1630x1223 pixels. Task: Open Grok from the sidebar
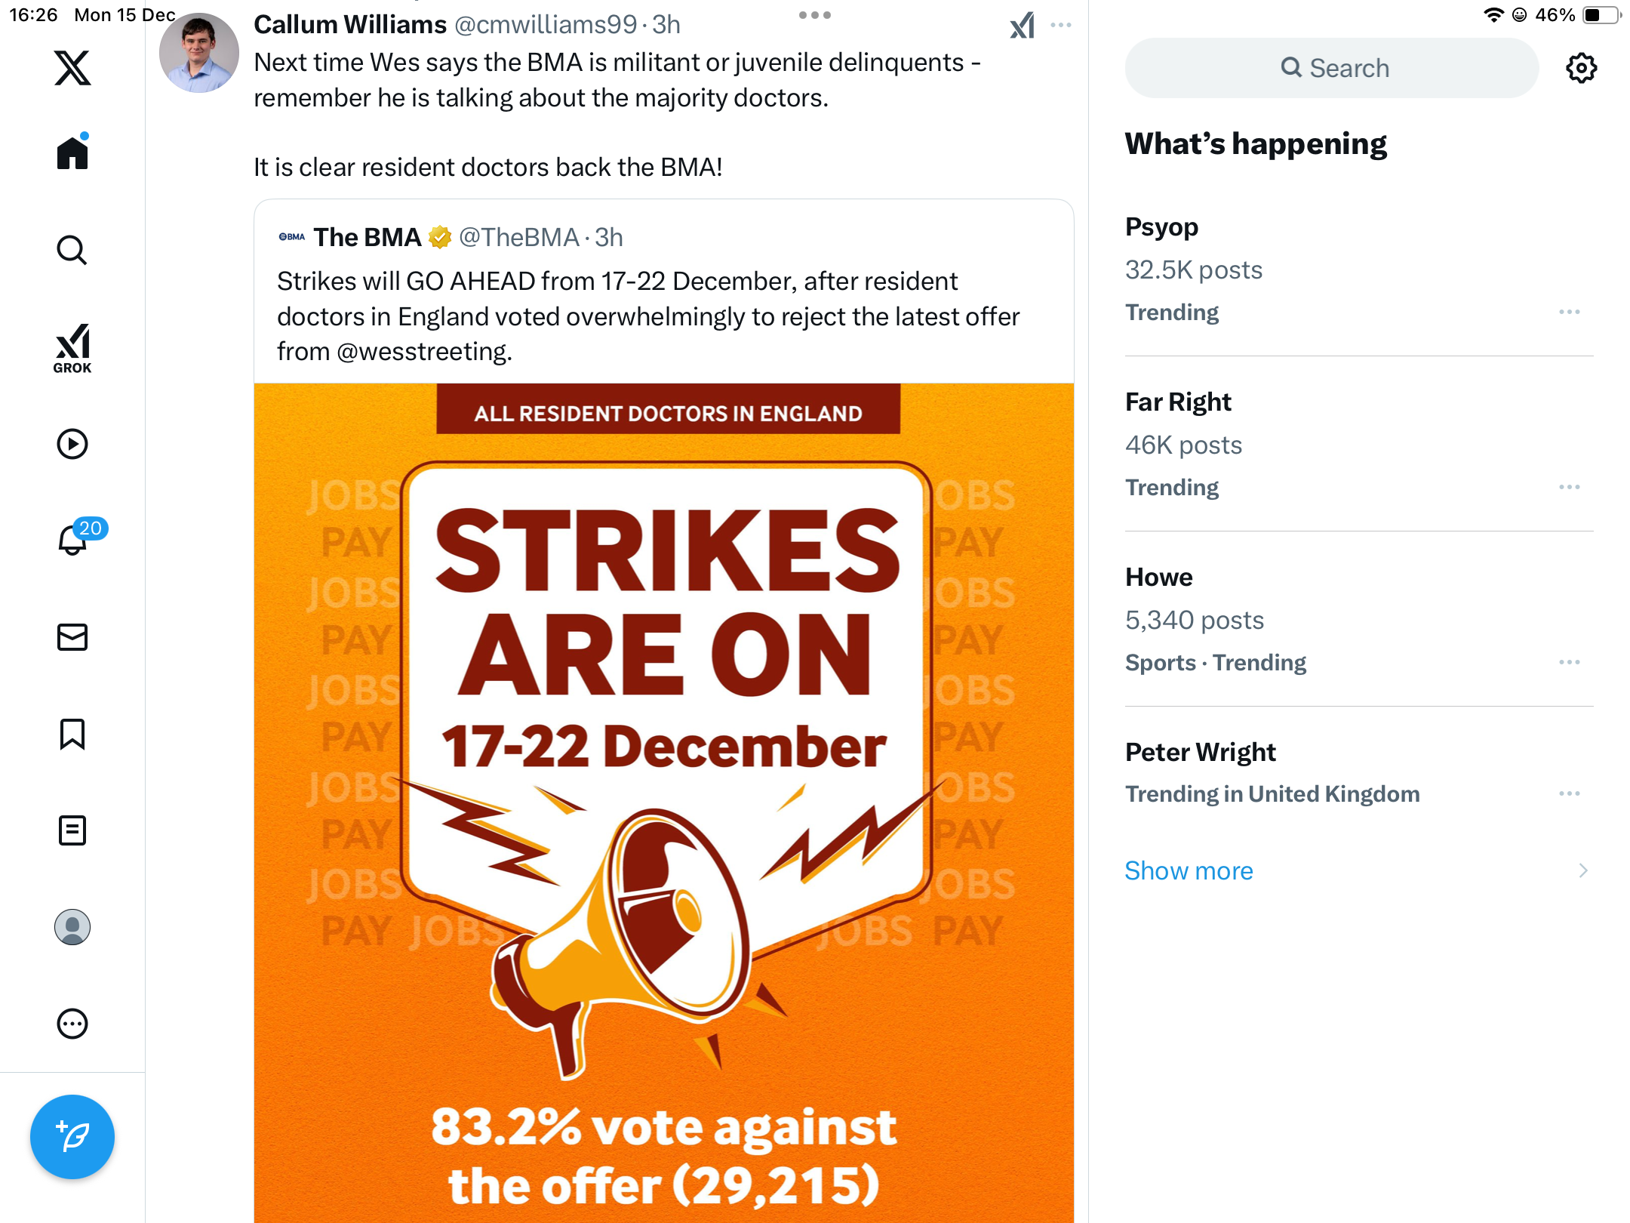tap(72, 348)
